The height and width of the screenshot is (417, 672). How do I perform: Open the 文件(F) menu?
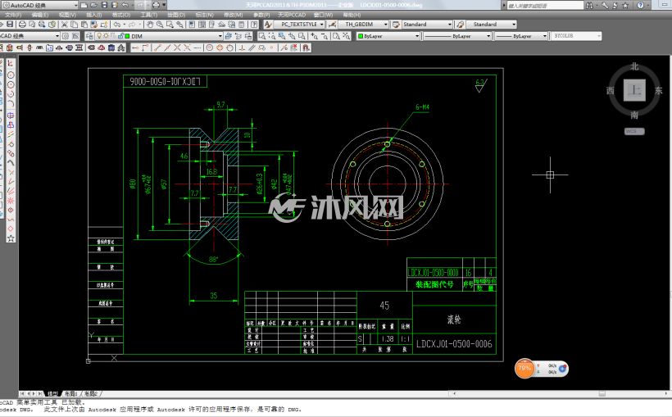click(12, 15)
